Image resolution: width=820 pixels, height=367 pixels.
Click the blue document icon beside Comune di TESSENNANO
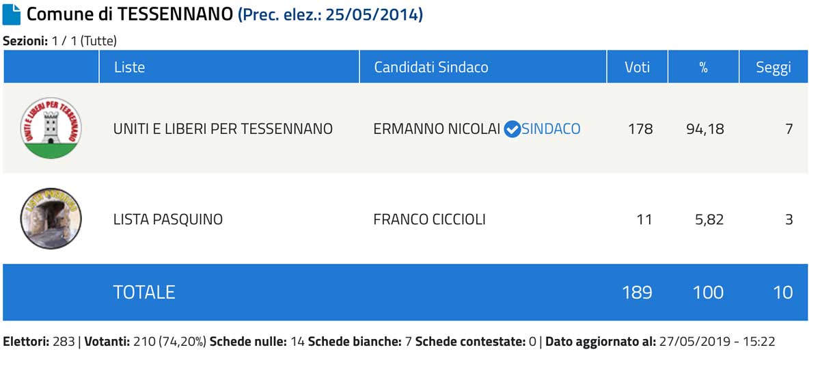coord(12,14)
